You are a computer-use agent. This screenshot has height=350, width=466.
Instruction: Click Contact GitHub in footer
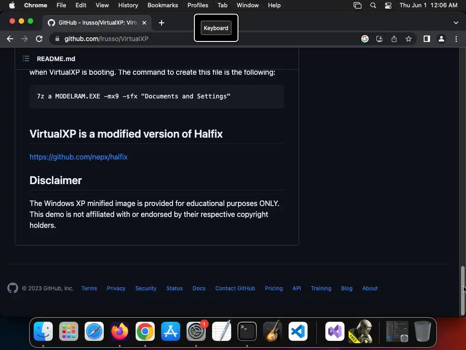[x=235, y=288]
